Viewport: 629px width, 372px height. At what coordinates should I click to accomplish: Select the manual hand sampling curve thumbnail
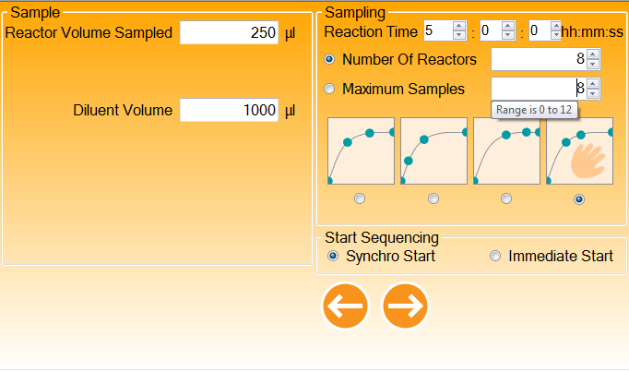tap(579, 150)
